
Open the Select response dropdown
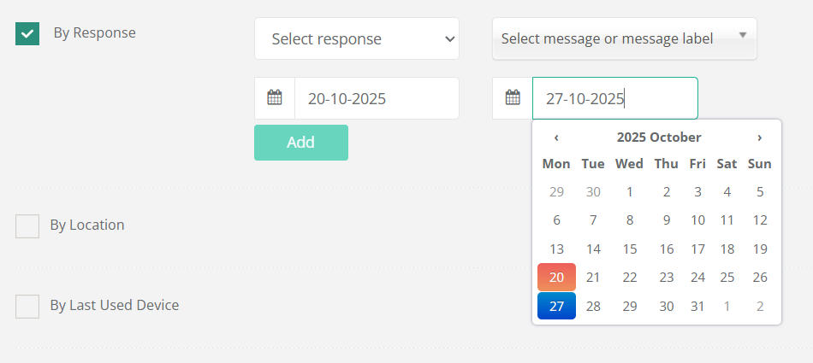point(357,39)
